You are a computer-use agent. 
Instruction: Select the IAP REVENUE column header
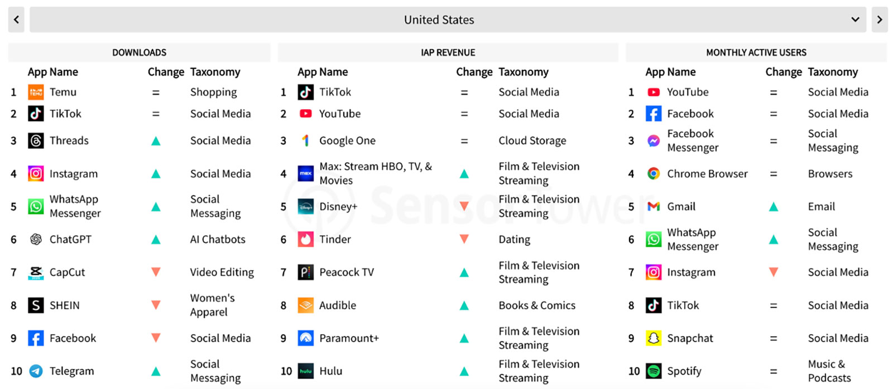click(448, 52)
